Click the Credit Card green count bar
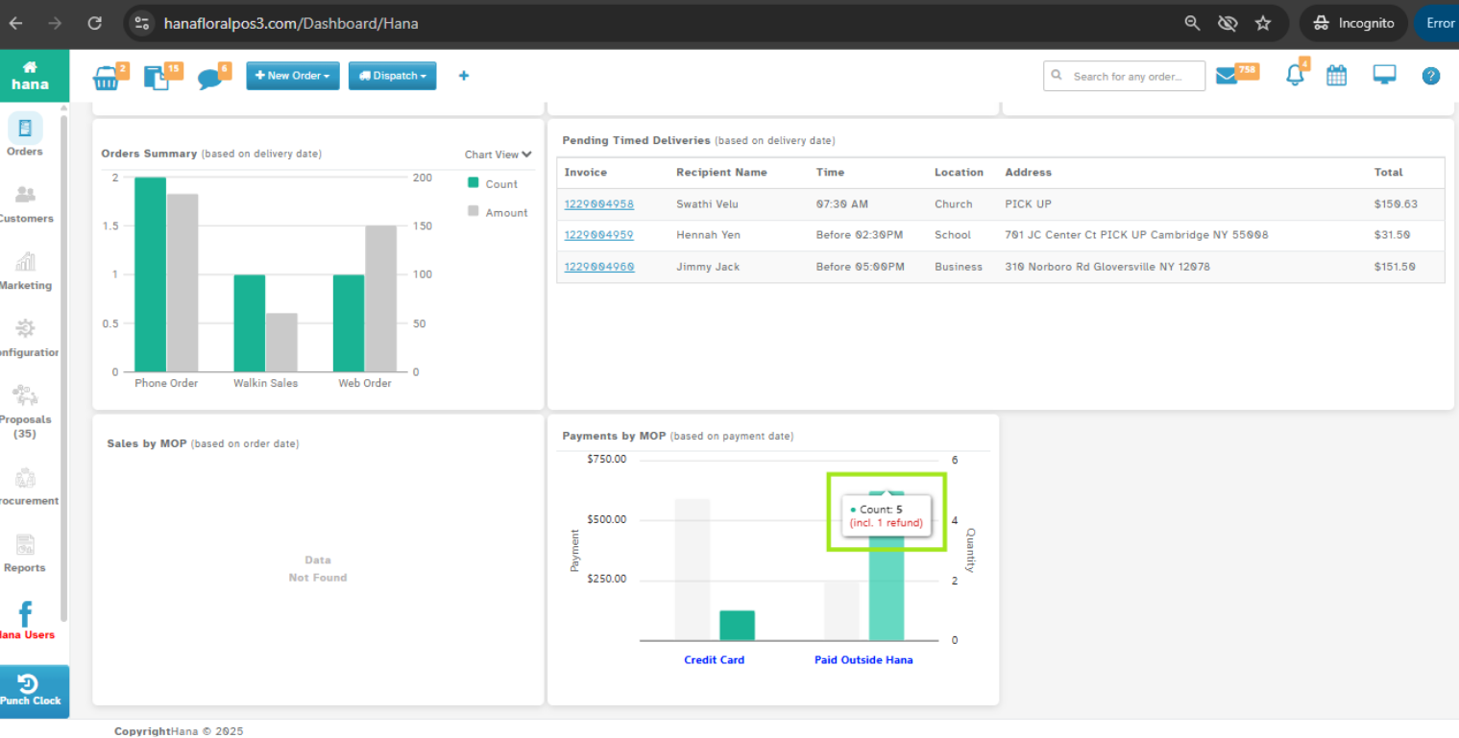The width and height of the screenshot is (1459, 738). click(737, 626)
